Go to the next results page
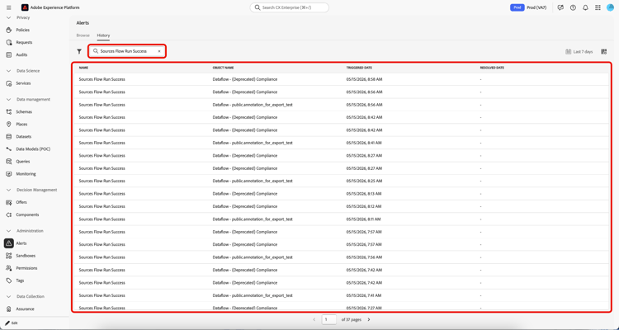Screen dimensions: 619x330 pyautogui.click(x=369, y=320)
